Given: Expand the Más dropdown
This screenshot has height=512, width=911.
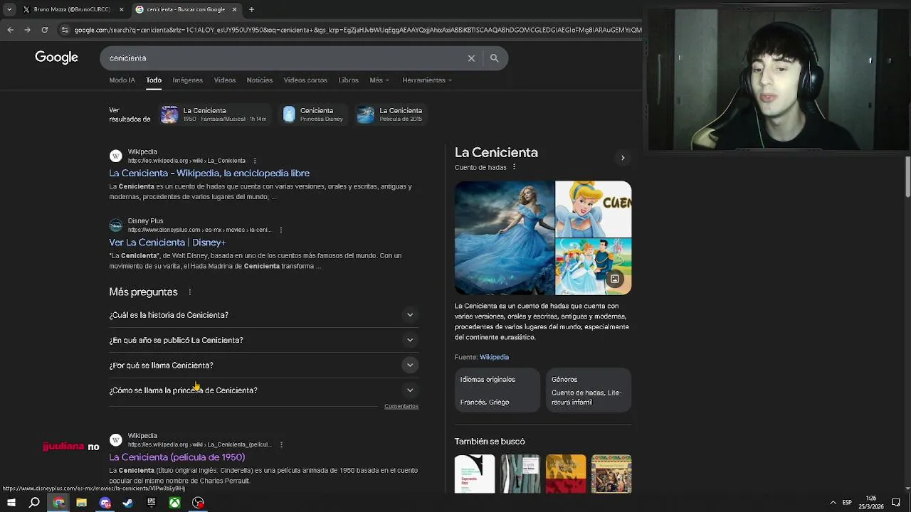Looking at the screenshot, I should coord(379,80).
